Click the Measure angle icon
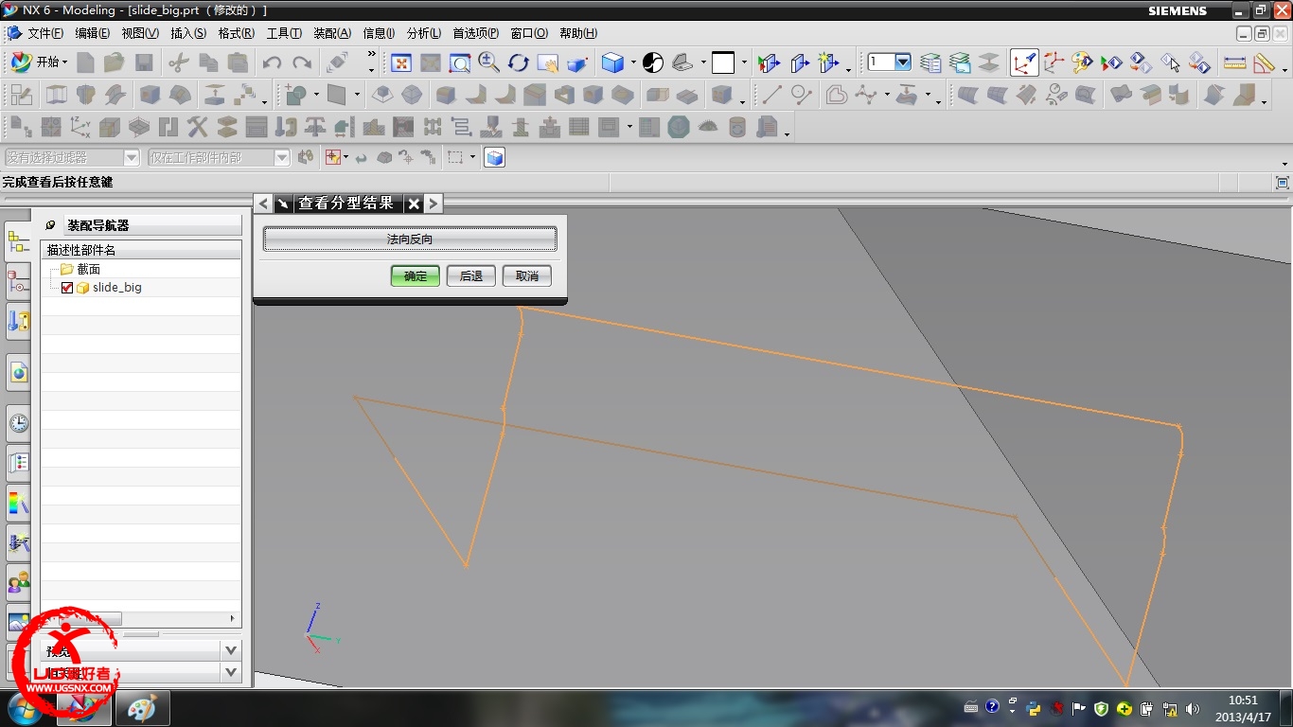Image resolution: width=1293 pixels, height=727 pixels. 1264,63
